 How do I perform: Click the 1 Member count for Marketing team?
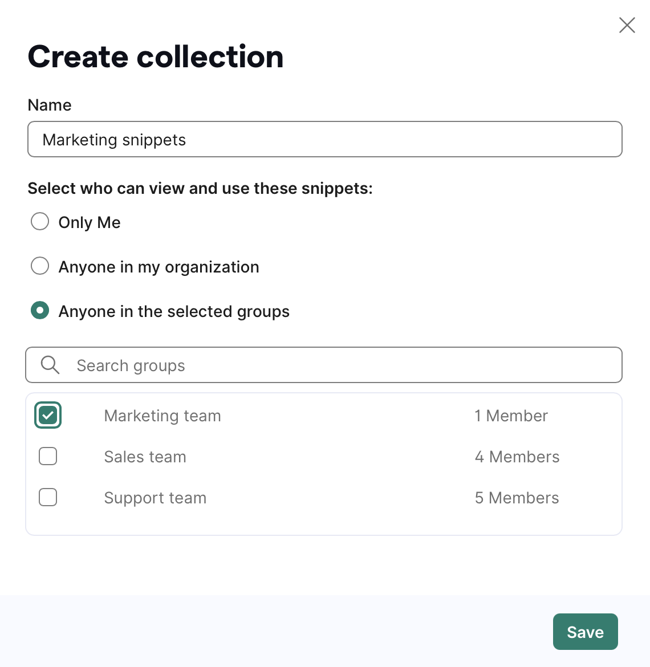click(511, 416)
